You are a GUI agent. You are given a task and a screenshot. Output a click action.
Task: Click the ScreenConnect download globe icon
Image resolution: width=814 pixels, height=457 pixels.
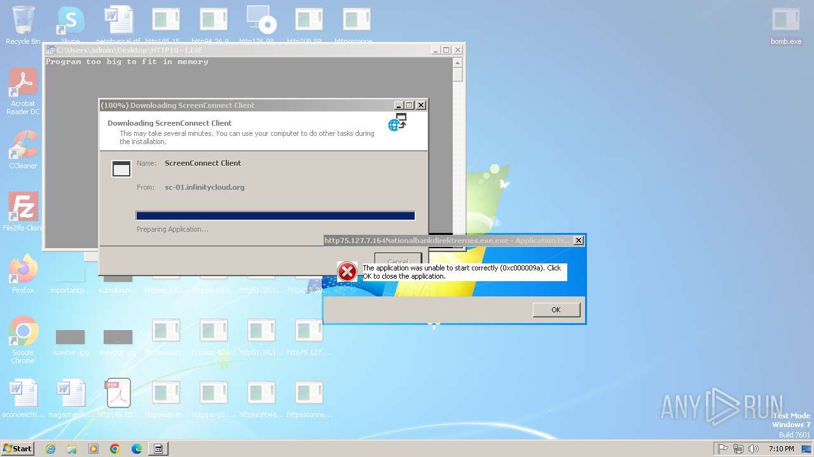[x=397, y=122]
